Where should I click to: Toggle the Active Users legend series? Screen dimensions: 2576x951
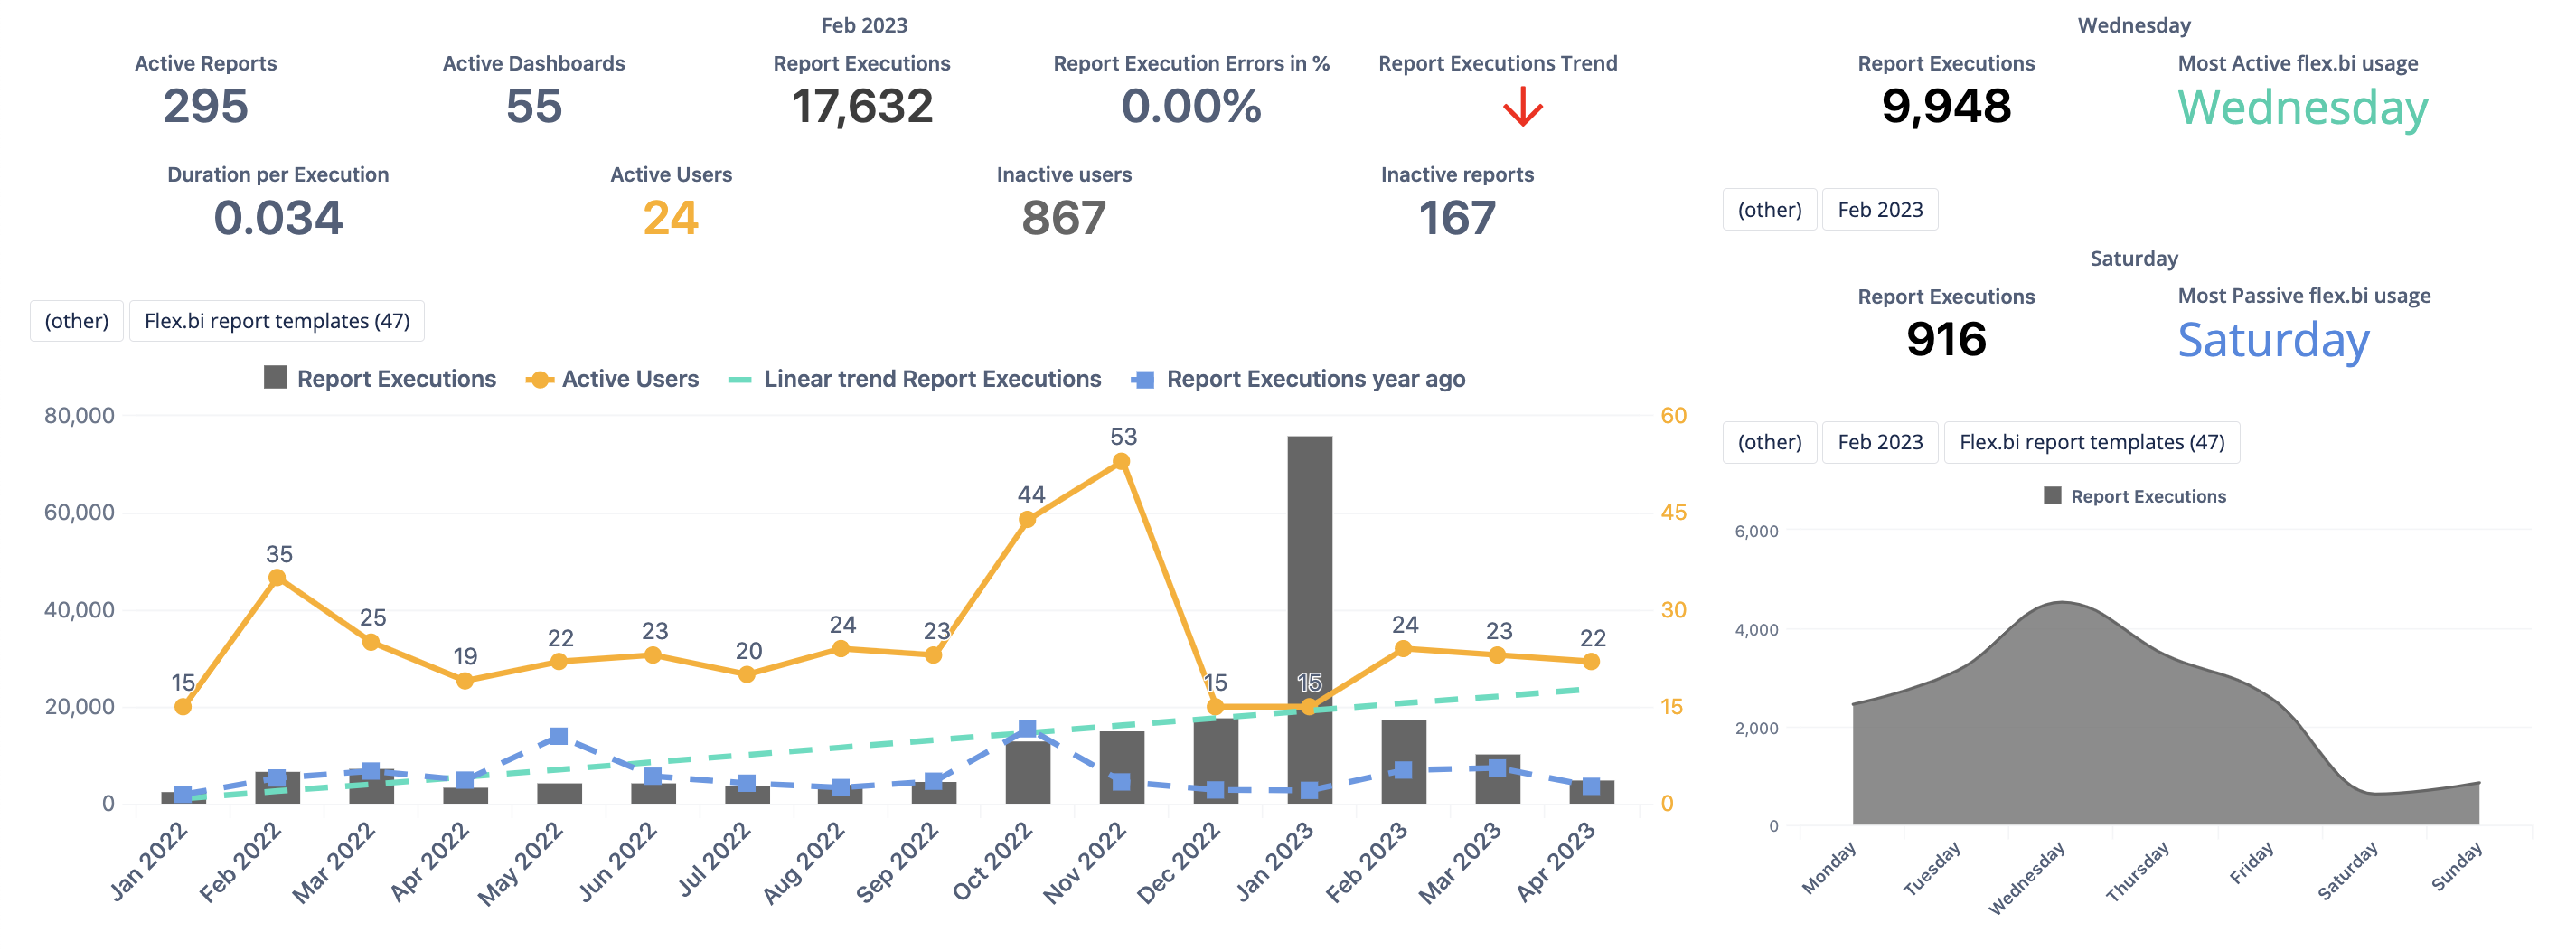point(613,379)
